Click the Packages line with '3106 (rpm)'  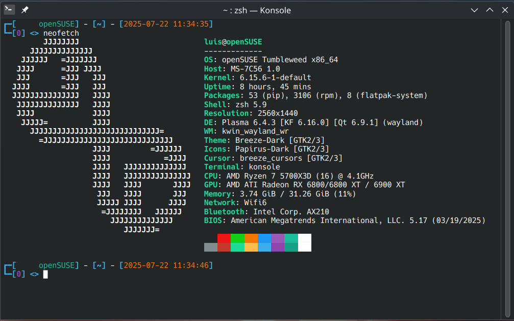tap(315, 95)
